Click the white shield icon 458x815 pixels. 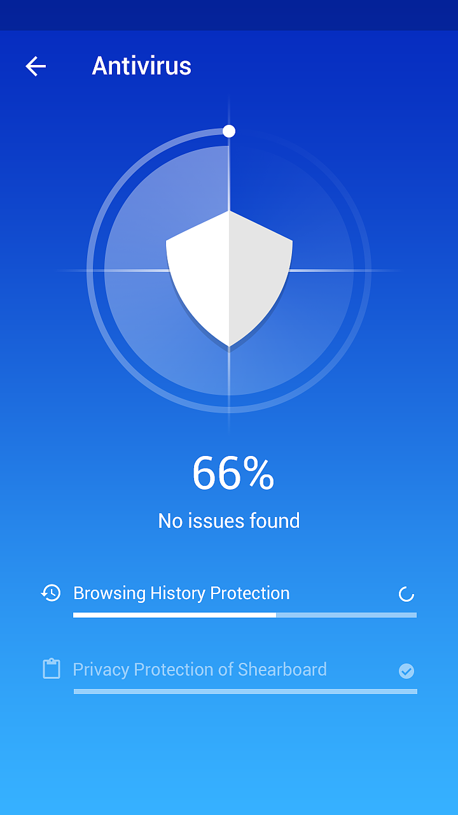point(229,279)
